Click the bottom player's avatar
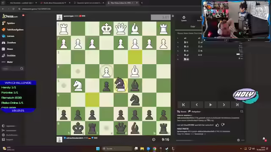 tap(59, 139)
